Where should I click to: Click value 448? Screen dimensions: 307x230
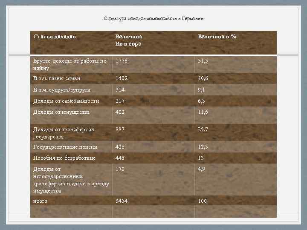tap(120, 158)
